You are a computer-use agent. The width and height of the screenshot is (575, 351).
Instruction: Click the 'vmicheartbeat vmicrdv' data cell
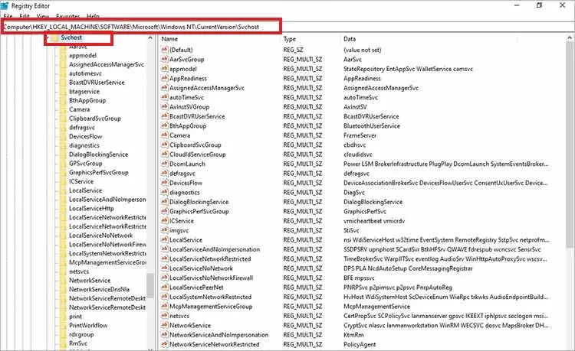click(x=374, y=221)
